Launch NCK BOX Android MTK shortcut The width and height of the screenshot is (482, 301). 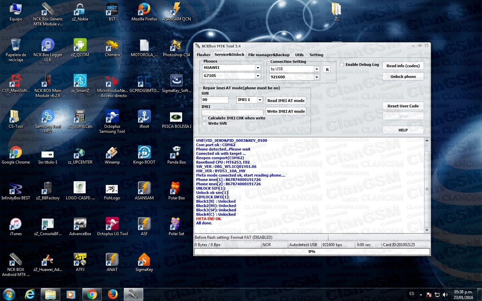point(16,265)
